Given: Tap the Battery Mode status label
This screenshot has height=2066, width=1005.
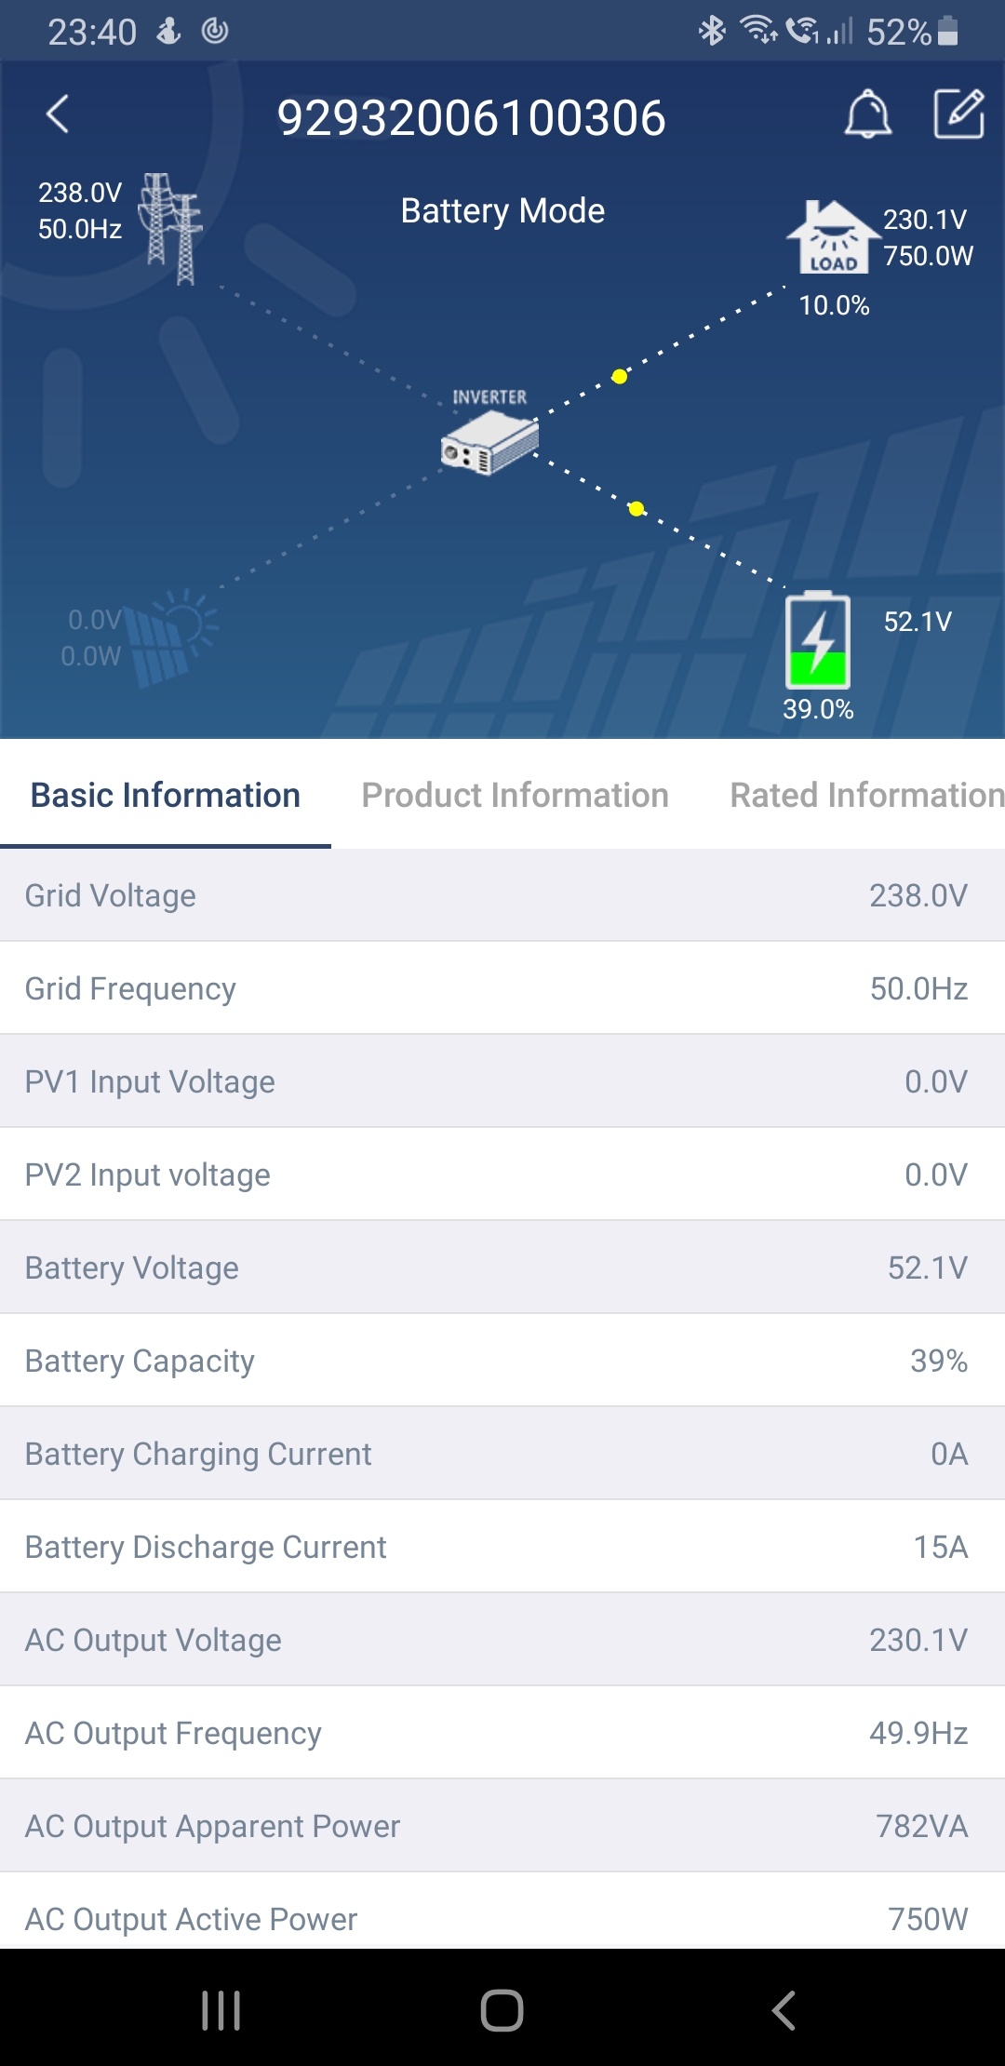Looking at the screenshot, I should pyautogui.click(x=502, y=211).
